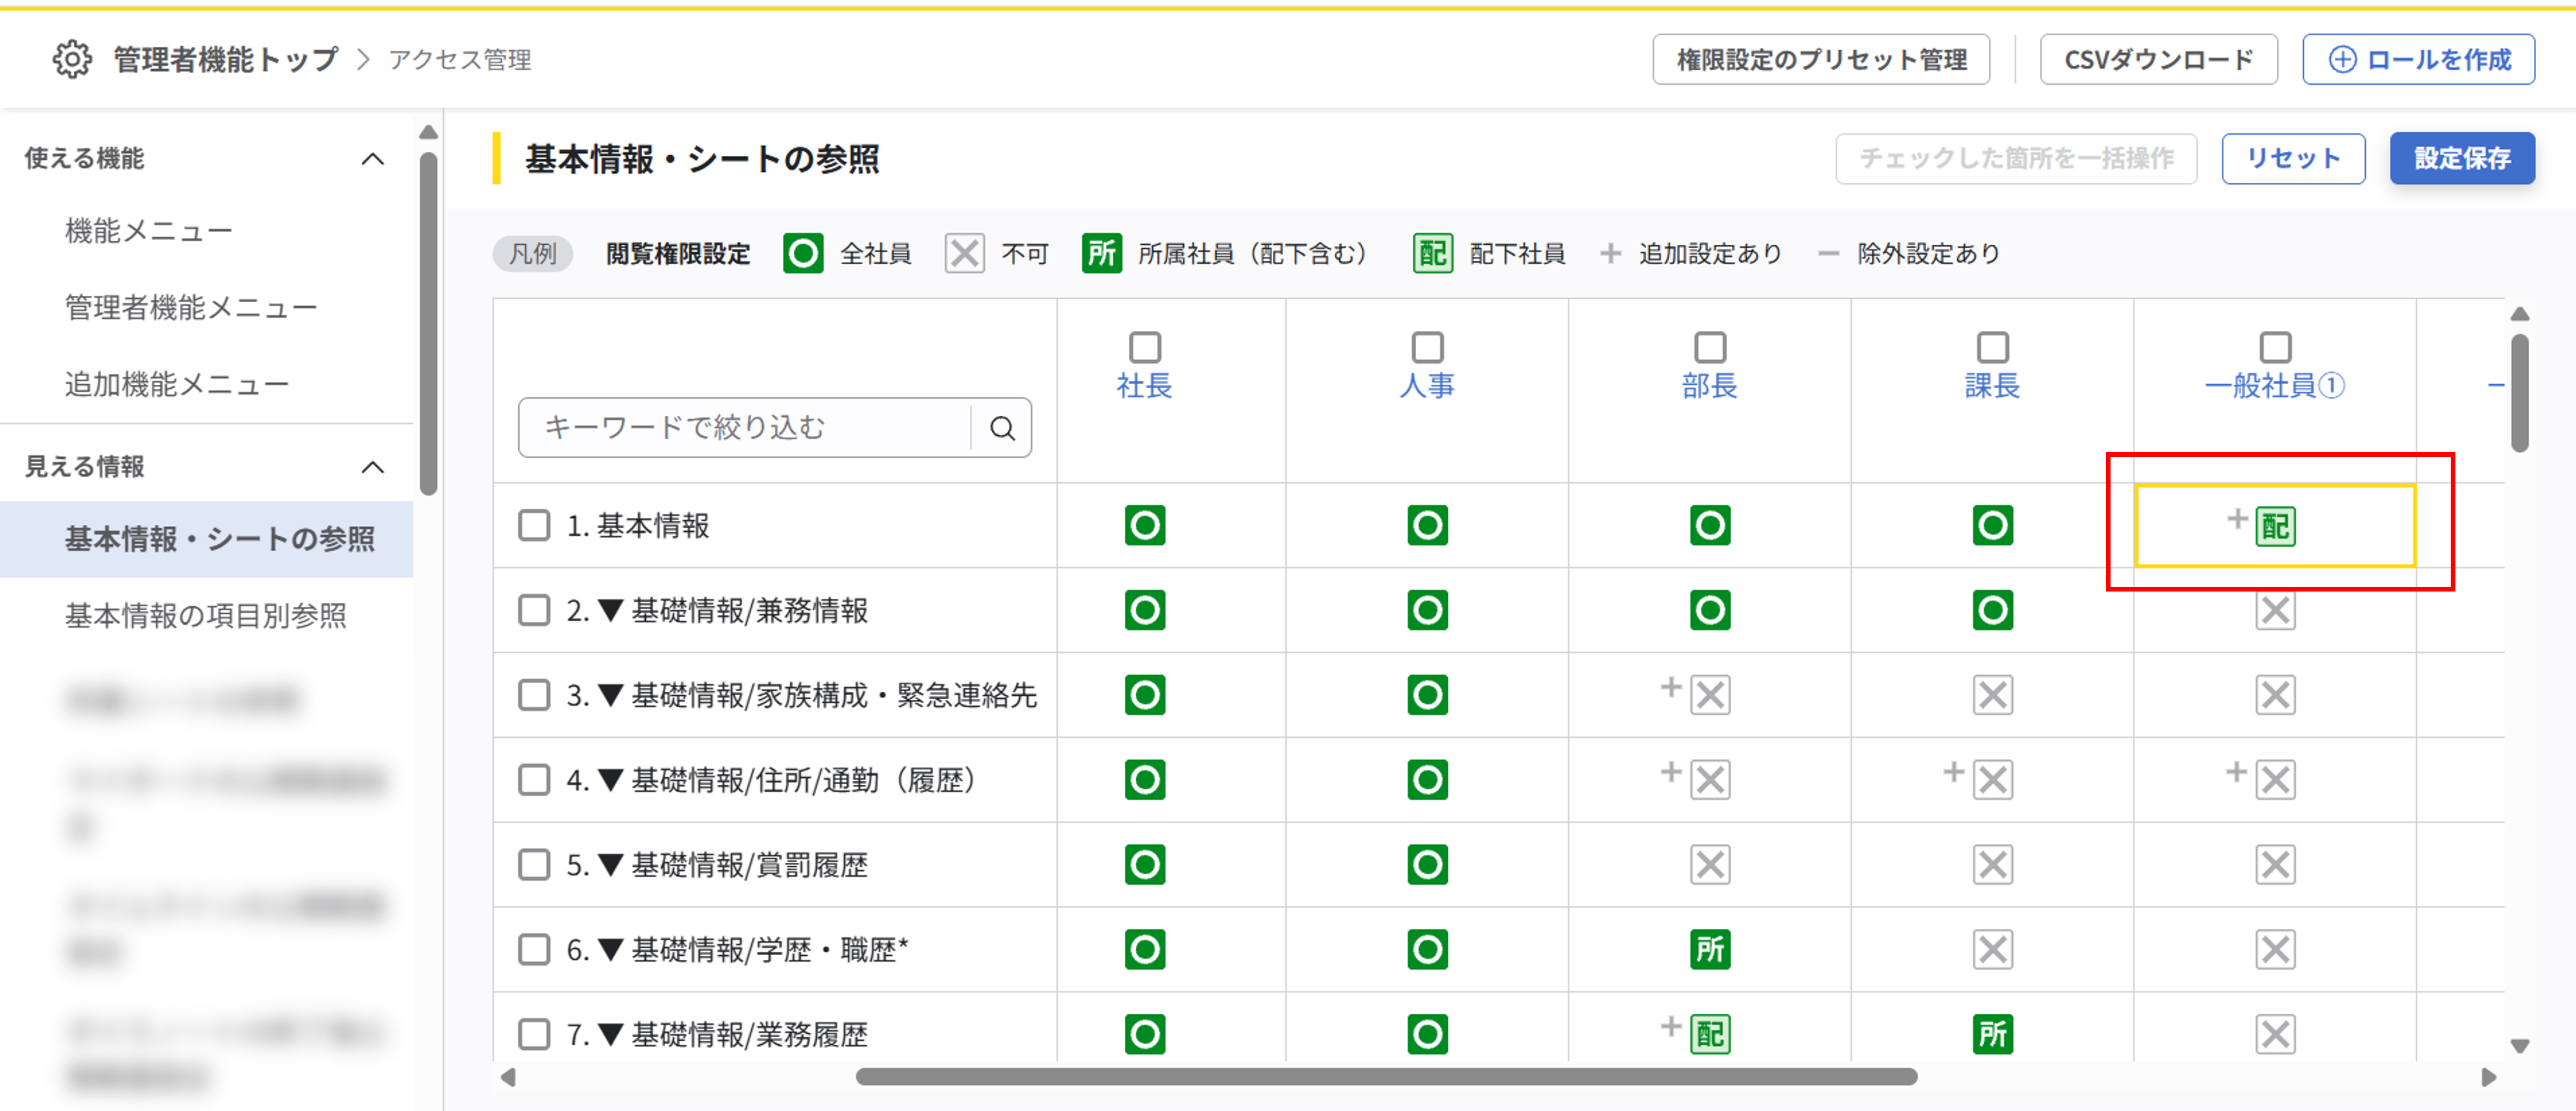Click ロールを作成 button
The width and height of the screenshot is (2576, 1111).
(x=2419, y=60)
